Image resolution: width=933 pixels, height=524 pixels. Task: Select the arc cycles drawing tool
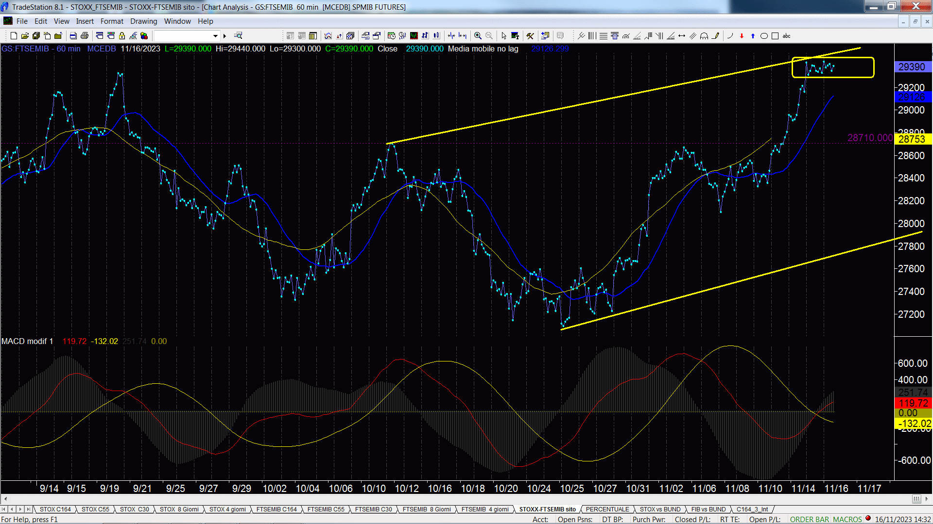pyautogui.click(x=704, y=36)
